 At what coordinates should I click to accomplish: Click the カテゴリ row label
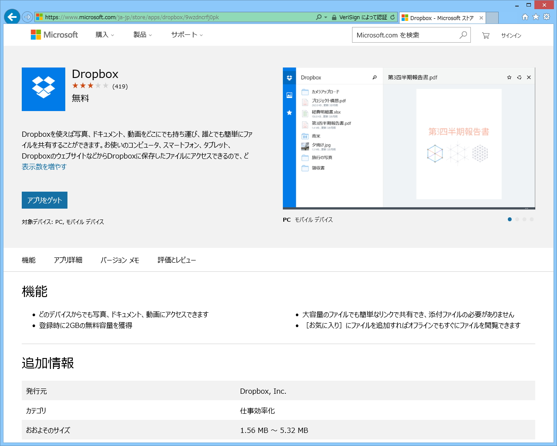tap(36, 411)
